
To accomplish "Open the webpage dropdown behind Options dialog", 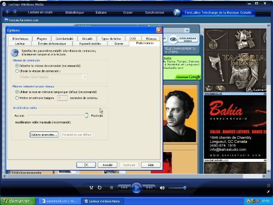I will pos(187,30).
